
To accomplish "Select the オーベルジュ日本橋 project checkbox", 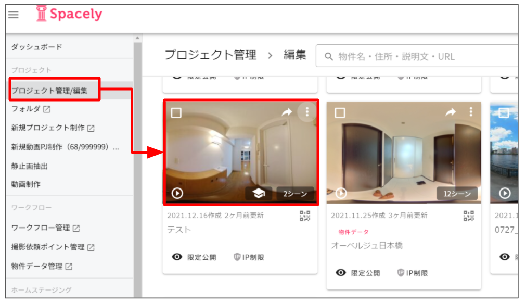I will point(340,113).
